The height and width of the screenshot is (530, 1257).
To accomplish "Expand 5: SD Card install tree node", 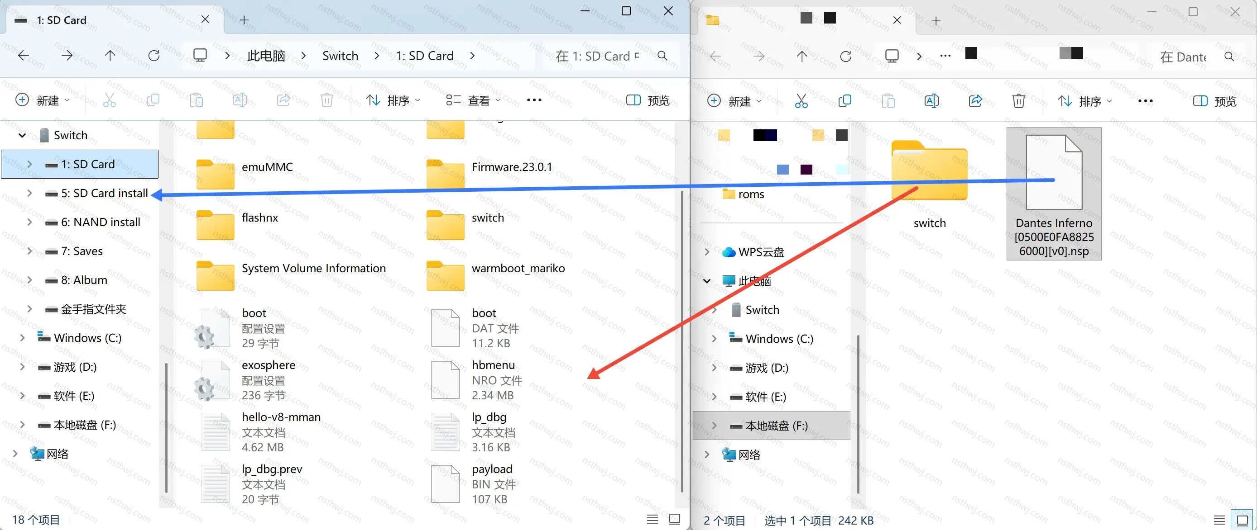I will pos(30,194).
